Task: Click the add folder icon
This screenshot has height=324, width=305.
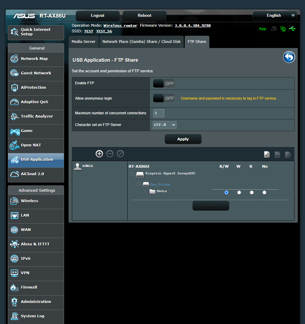Action: pyautogui.click(x=267, y=154)
